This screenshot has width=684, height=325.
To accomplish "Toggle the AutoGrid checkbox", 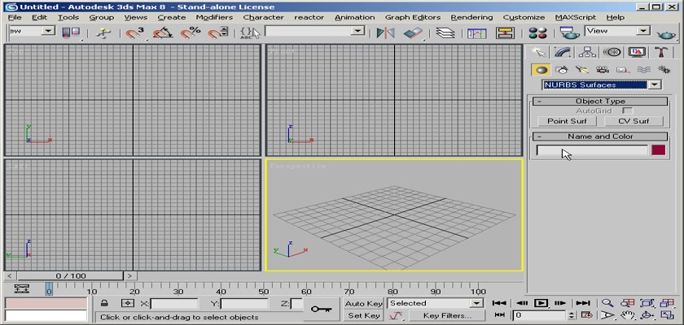I will point(627,111).
